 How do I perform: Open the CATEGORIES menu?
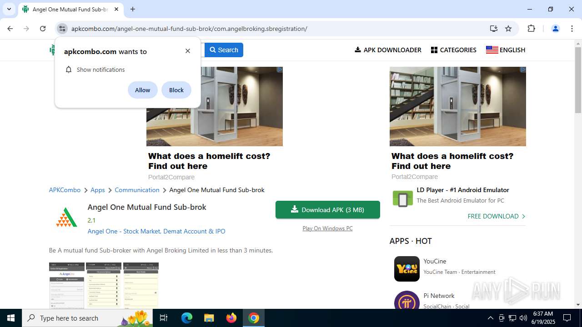click(454, 50)
